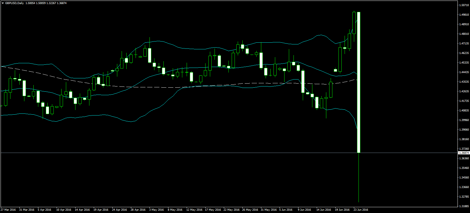Click the 1.44435 price scale level
Viewport: 470px width, 213px height.
point(464,72)
